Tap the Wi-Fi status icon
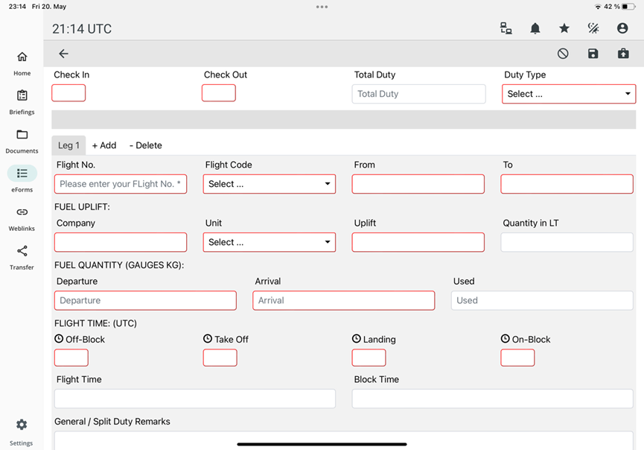The height and width of the screenshot is (450, 644). [x=598, y=7]
